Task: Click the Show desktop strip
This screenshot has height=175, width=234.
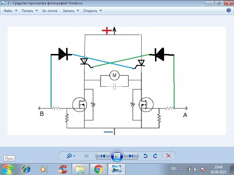Action: (x=232, y=169)
